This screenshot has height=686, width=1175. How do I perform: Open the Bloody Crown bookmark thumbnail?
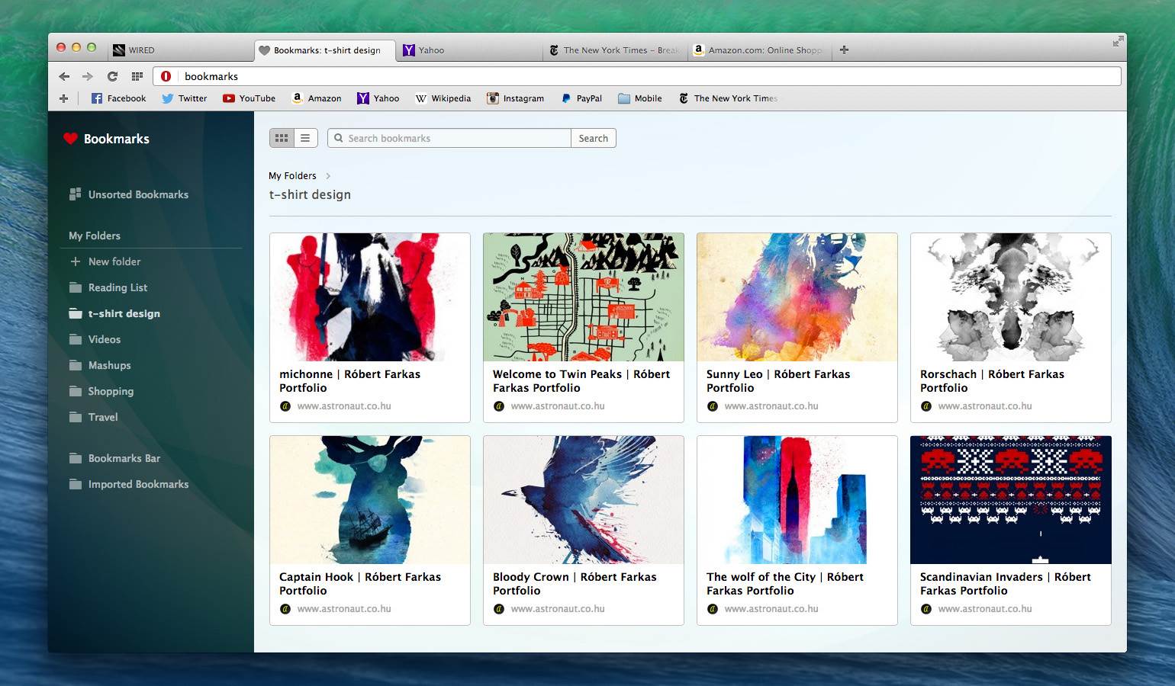pyautogui.click(x=584, y=500)
